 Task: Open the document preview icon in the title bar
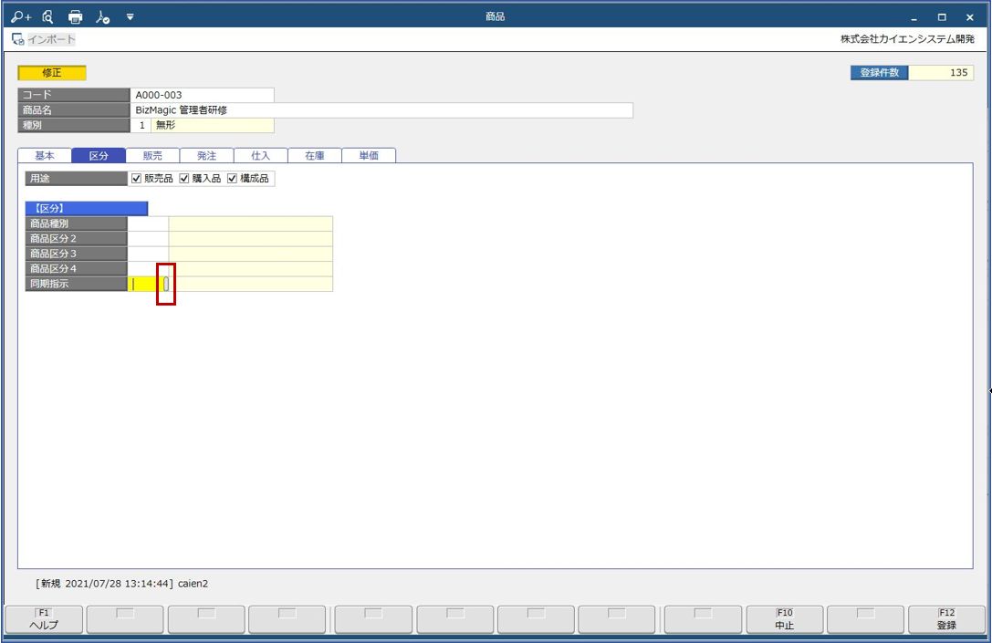(47, 17)
